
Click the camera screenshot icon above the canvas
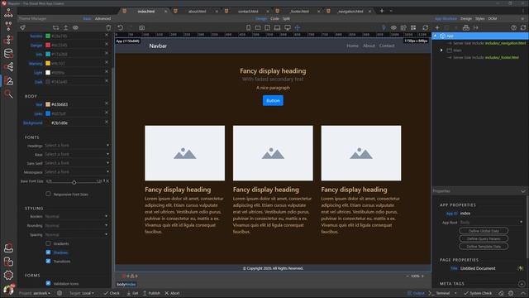(141, 27)
